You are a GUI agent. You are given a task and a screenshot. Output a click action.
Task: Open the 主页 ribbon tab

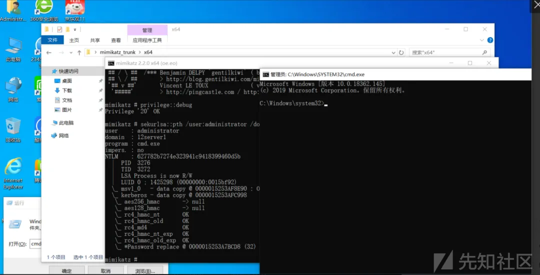[74, 40]
